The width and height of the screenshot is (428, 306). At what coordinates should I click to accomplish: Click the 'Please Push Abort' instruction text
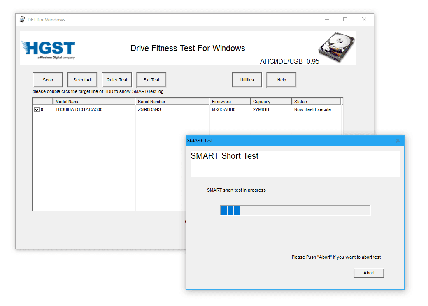point(336,257)
